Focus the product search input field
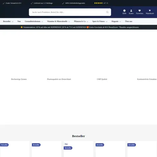 (x=70, y=12)
